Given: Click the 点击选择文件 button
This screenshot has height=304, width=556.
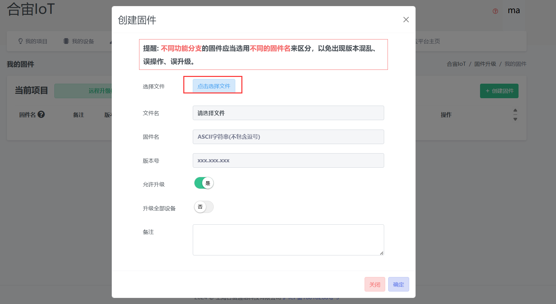Looking at the screenshot, I should click(214, 86).
